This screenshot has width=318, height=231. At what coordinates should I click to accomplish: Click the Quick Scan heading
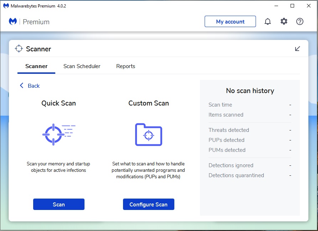tap(58, 103)
